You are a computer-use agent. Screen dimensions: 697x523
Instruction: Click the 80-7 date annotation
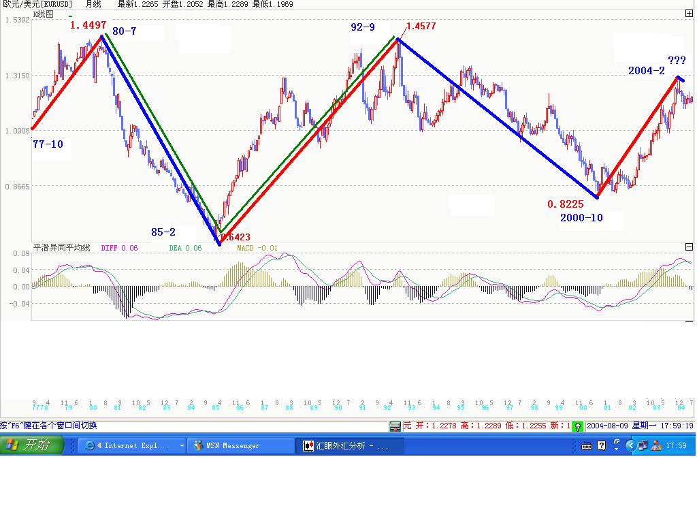coord(125,31)
